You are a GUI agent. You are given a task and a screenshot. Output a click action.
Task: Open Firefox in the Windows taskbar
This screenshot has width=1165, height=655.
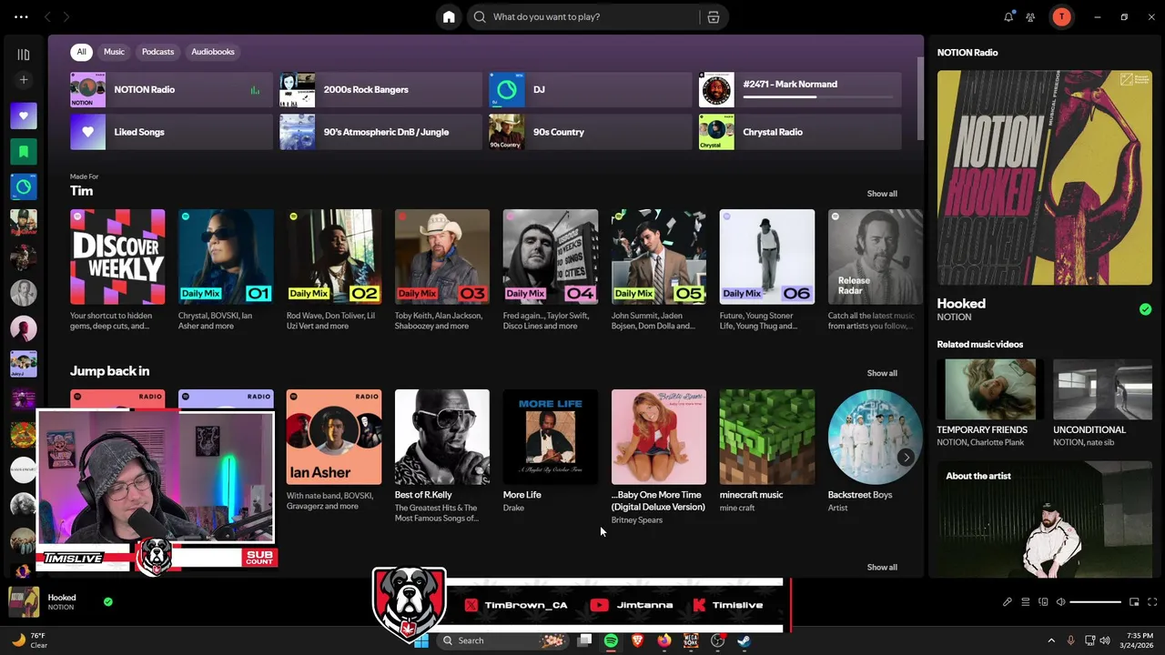point(664,640)
